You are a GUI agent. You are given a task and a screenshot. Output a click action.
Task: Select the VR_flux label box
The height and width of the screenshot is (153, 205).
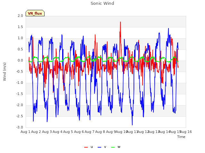click(35, 13)
